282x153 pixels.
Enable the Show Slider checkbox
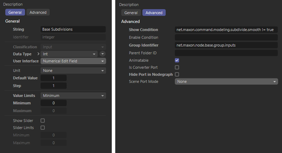click(43, 121)
